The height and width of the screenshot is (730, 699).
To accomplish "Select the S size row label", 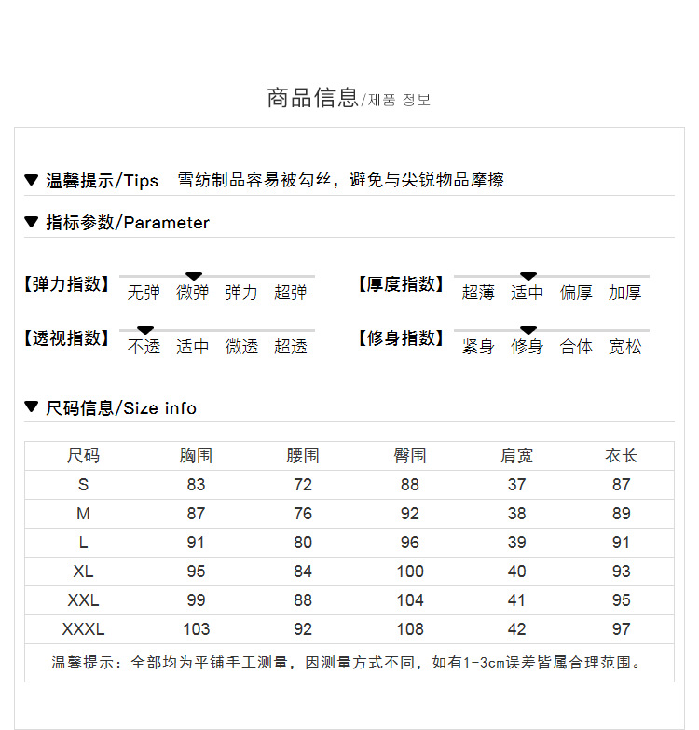I will coord(84,485).
